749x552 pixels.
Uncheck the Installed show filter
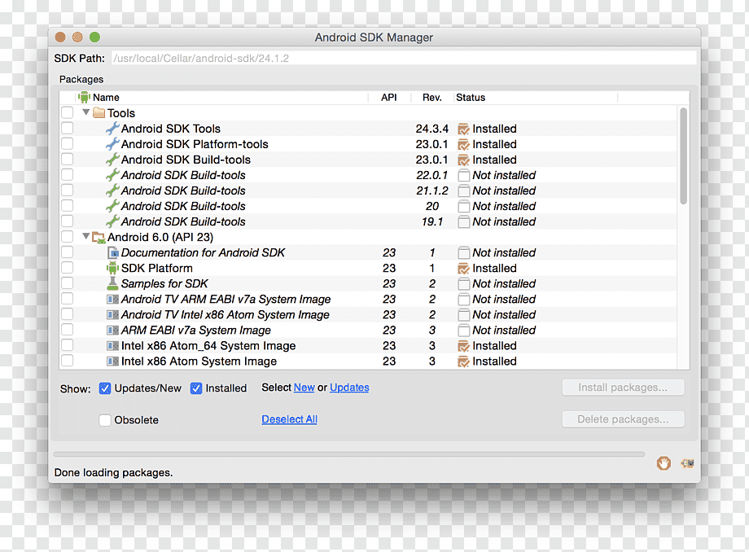coord(196,388)
